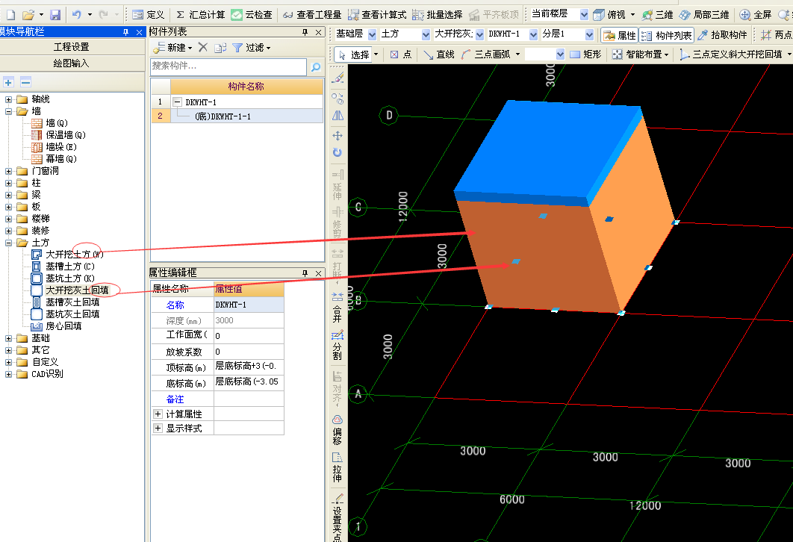The width and height of the screenshot is (793, 542).
Task: Edit the 名称 DKWHT-1 value field
Action: point(249,305)
